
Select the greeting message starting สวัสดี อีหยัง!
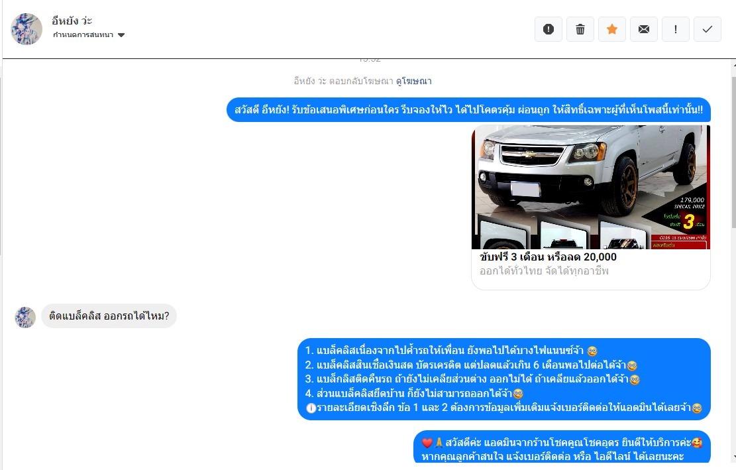[x=468, y=110]
